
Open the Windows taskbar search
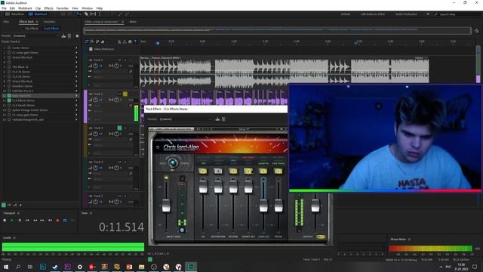[18, 267]
